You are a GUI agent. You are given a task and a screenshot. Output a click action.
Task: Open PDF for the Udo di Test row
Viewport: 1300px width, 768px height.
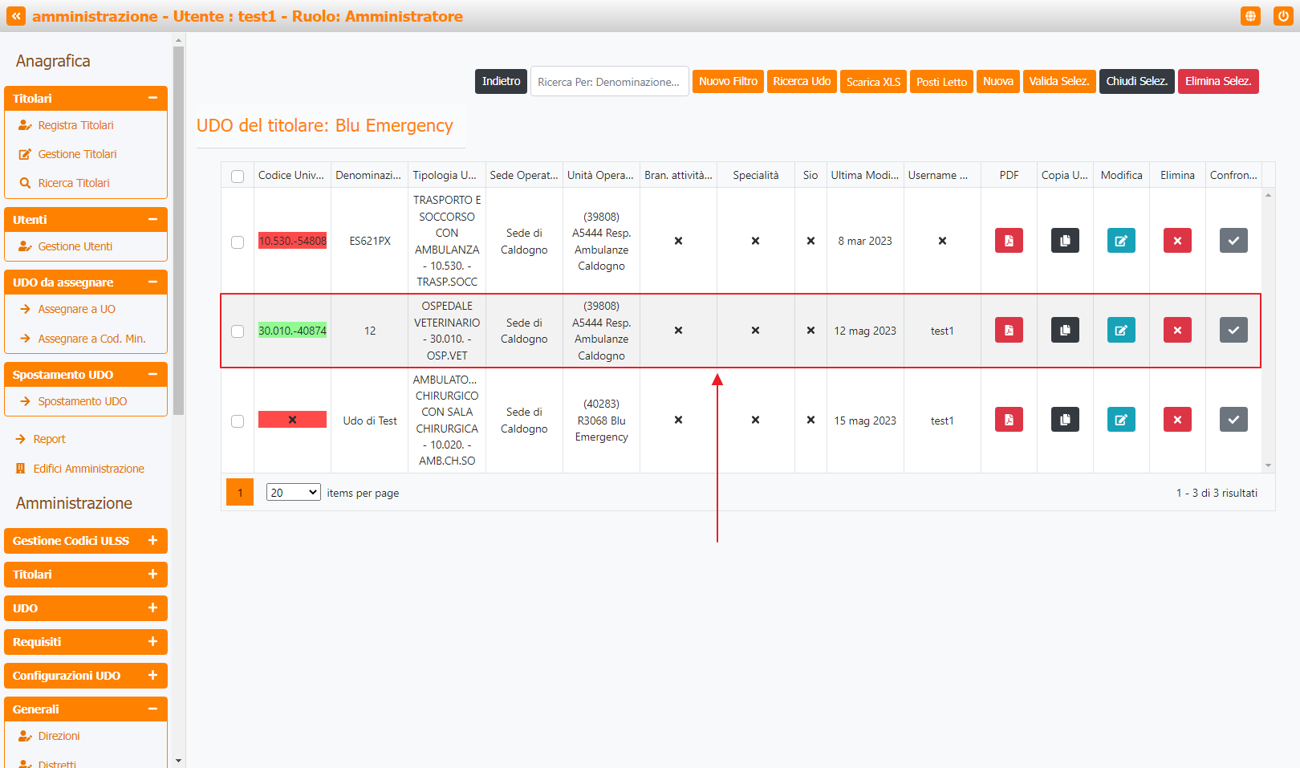(1009, 420)
